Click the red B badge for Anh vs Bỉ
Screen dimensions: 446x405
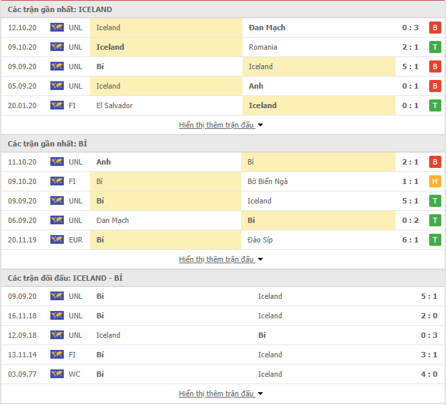[435, 162]
